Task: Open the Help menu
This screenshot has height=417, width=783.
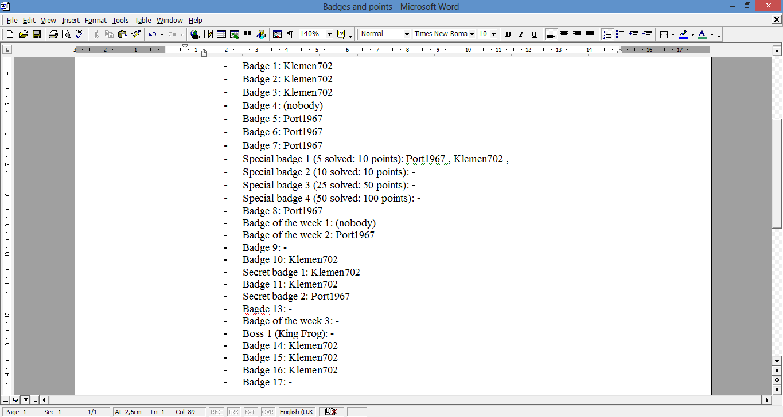Action: point(196,20)
